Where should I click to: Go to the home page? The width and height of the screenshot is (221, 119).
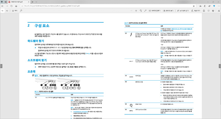[16, 6]
